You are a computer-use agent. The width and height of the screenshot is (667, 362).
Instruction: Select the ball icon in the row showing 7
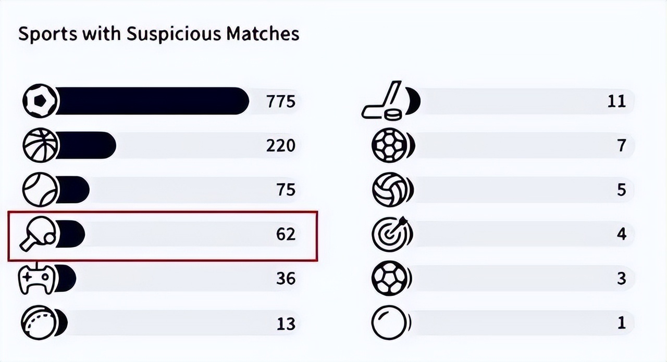click(388, 146)
